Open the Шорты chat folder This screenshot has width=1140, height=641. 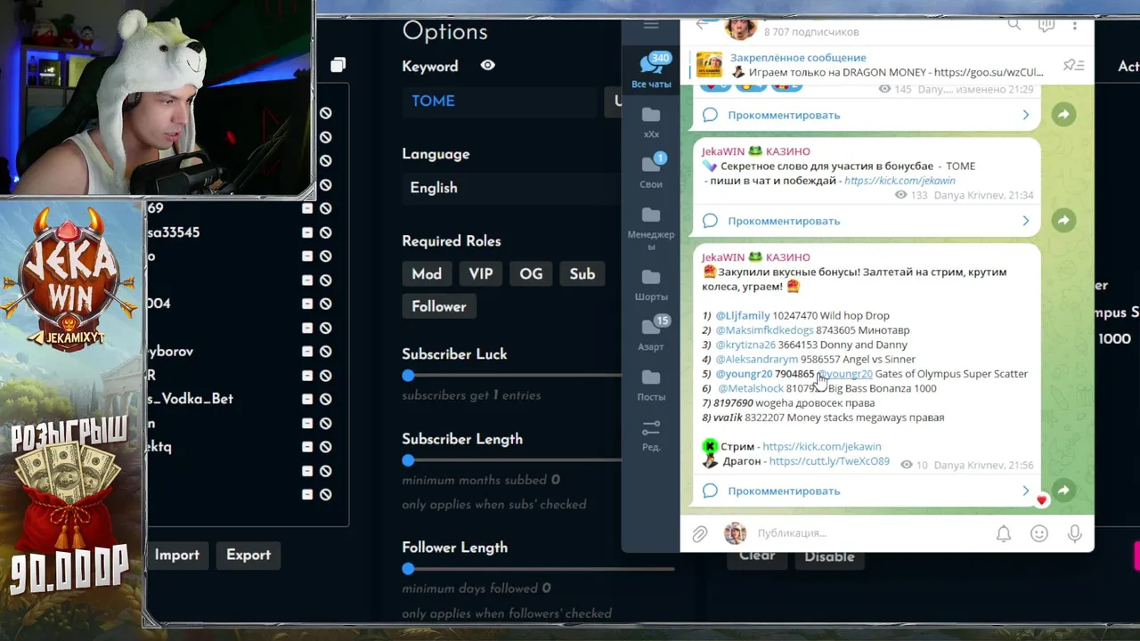tap(651, 285)
